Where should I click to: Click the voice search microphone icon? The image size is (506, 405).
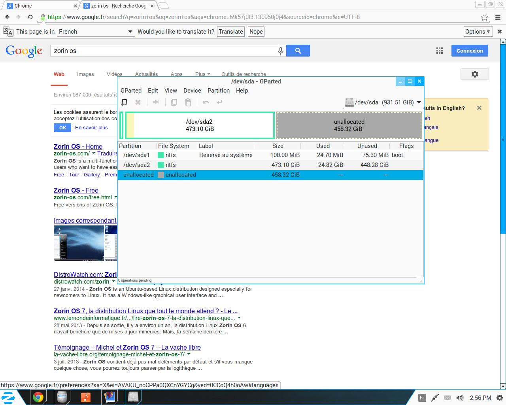coord(280,51)
